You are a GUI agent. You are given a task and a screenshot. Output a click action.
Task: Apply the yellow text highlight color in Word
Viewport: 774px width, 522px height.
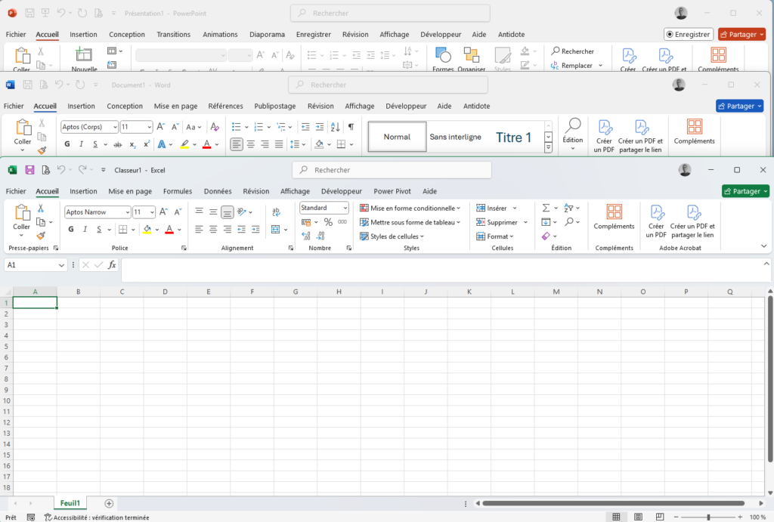click(184, 144)
